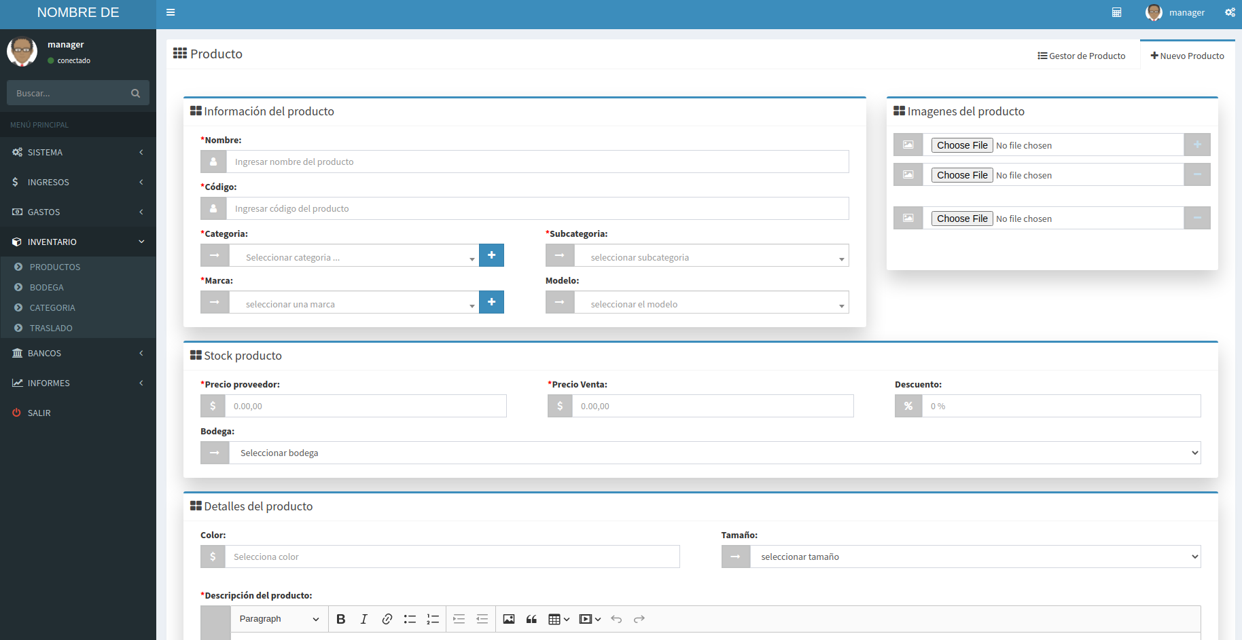Image resolution: width=1242 pixels, height=640 pixels.
Task: Toggle the sidebar hamburger menu
Action: click(x=171, y=12)
